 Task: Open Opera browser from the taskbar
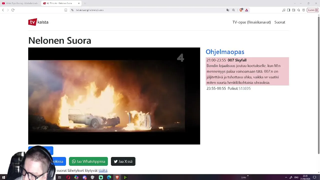point(68,177)
